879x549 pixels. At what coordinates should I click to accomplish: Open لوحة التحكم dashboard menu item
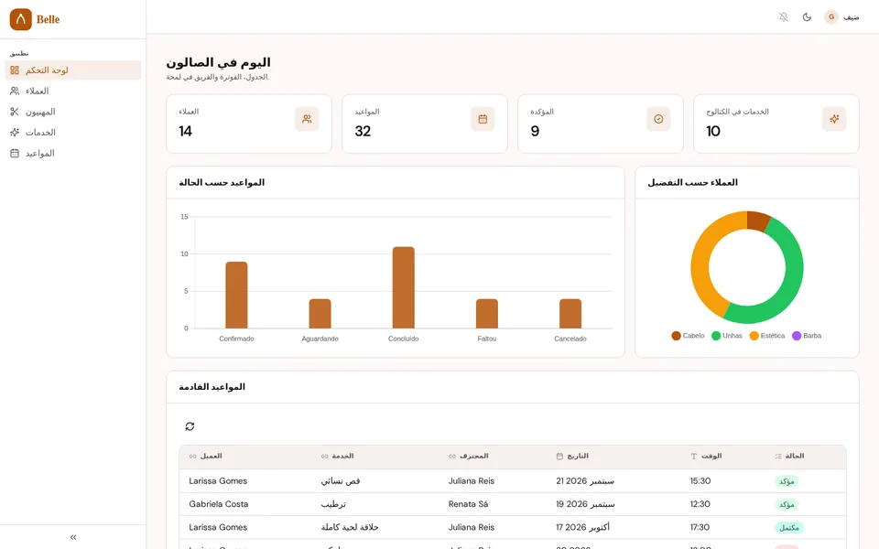[x=73, y=70]
